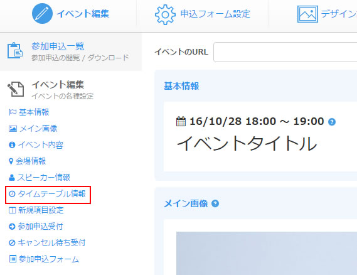Jump to 会場情報 section

pos(28,161)
